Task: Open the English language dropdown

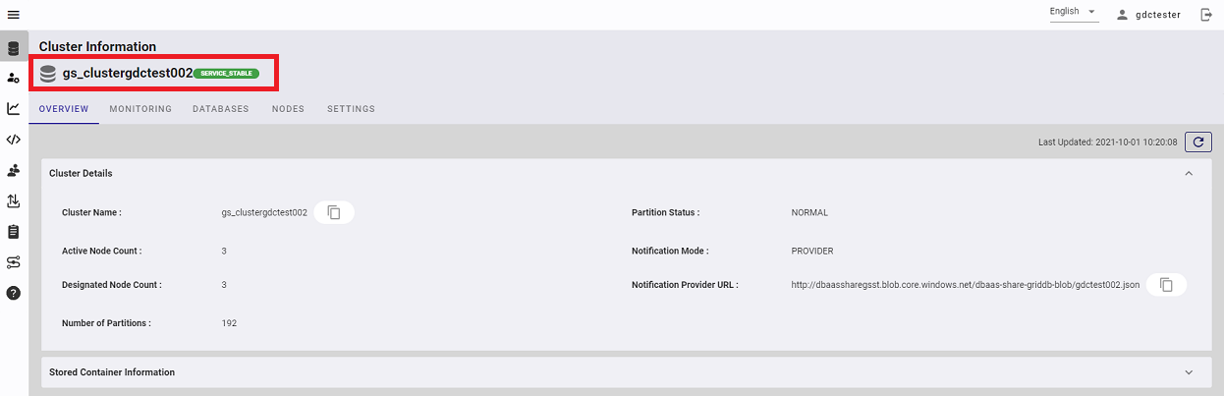Action: click(1073, 12)
